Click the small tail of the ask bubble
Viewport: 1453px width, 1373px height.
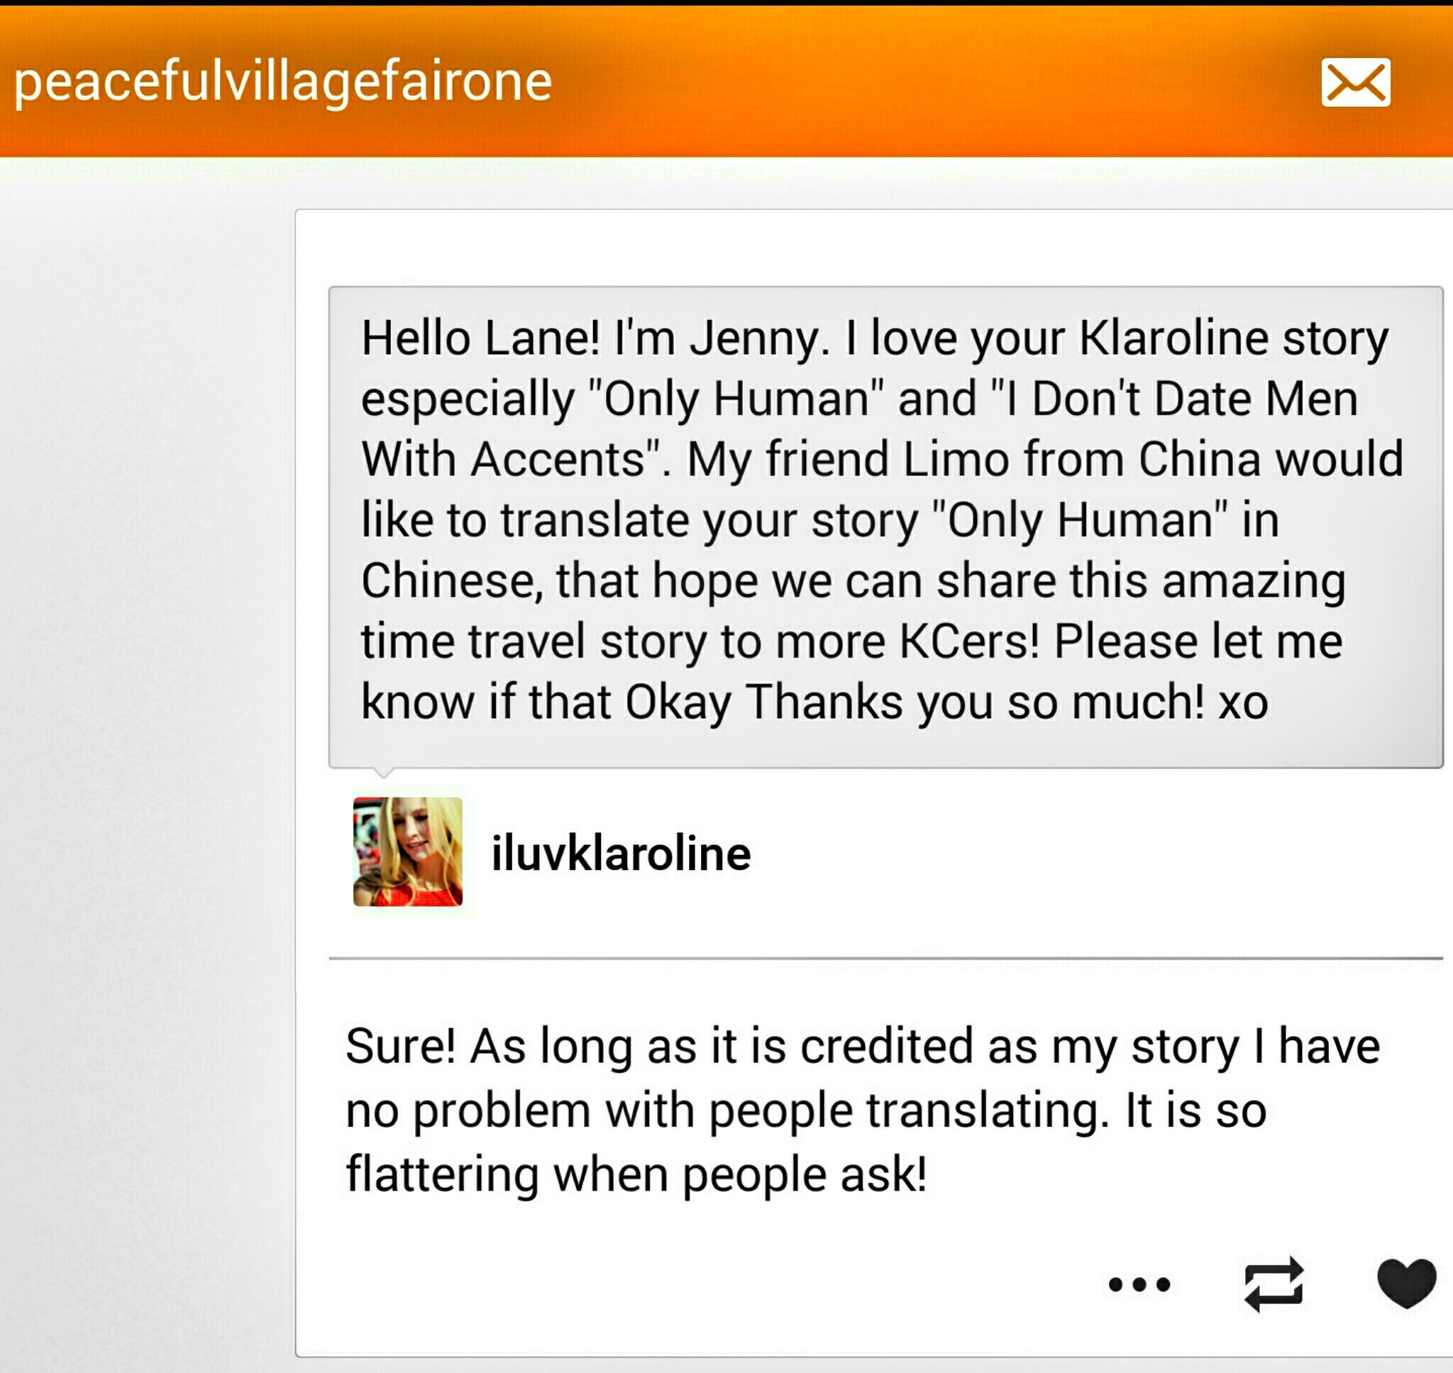(383, 772)
